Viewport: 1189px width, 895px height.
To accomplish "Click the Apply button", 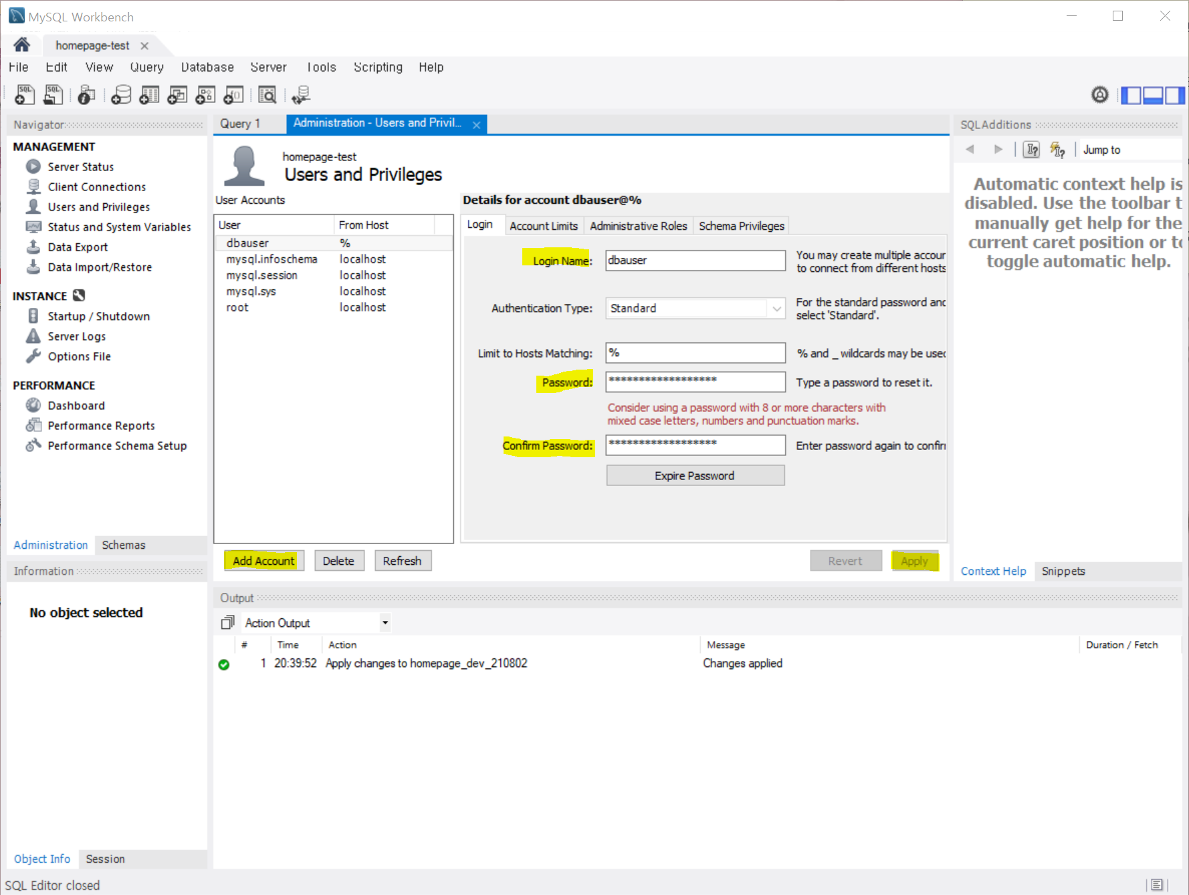I will tap(914, 561).
